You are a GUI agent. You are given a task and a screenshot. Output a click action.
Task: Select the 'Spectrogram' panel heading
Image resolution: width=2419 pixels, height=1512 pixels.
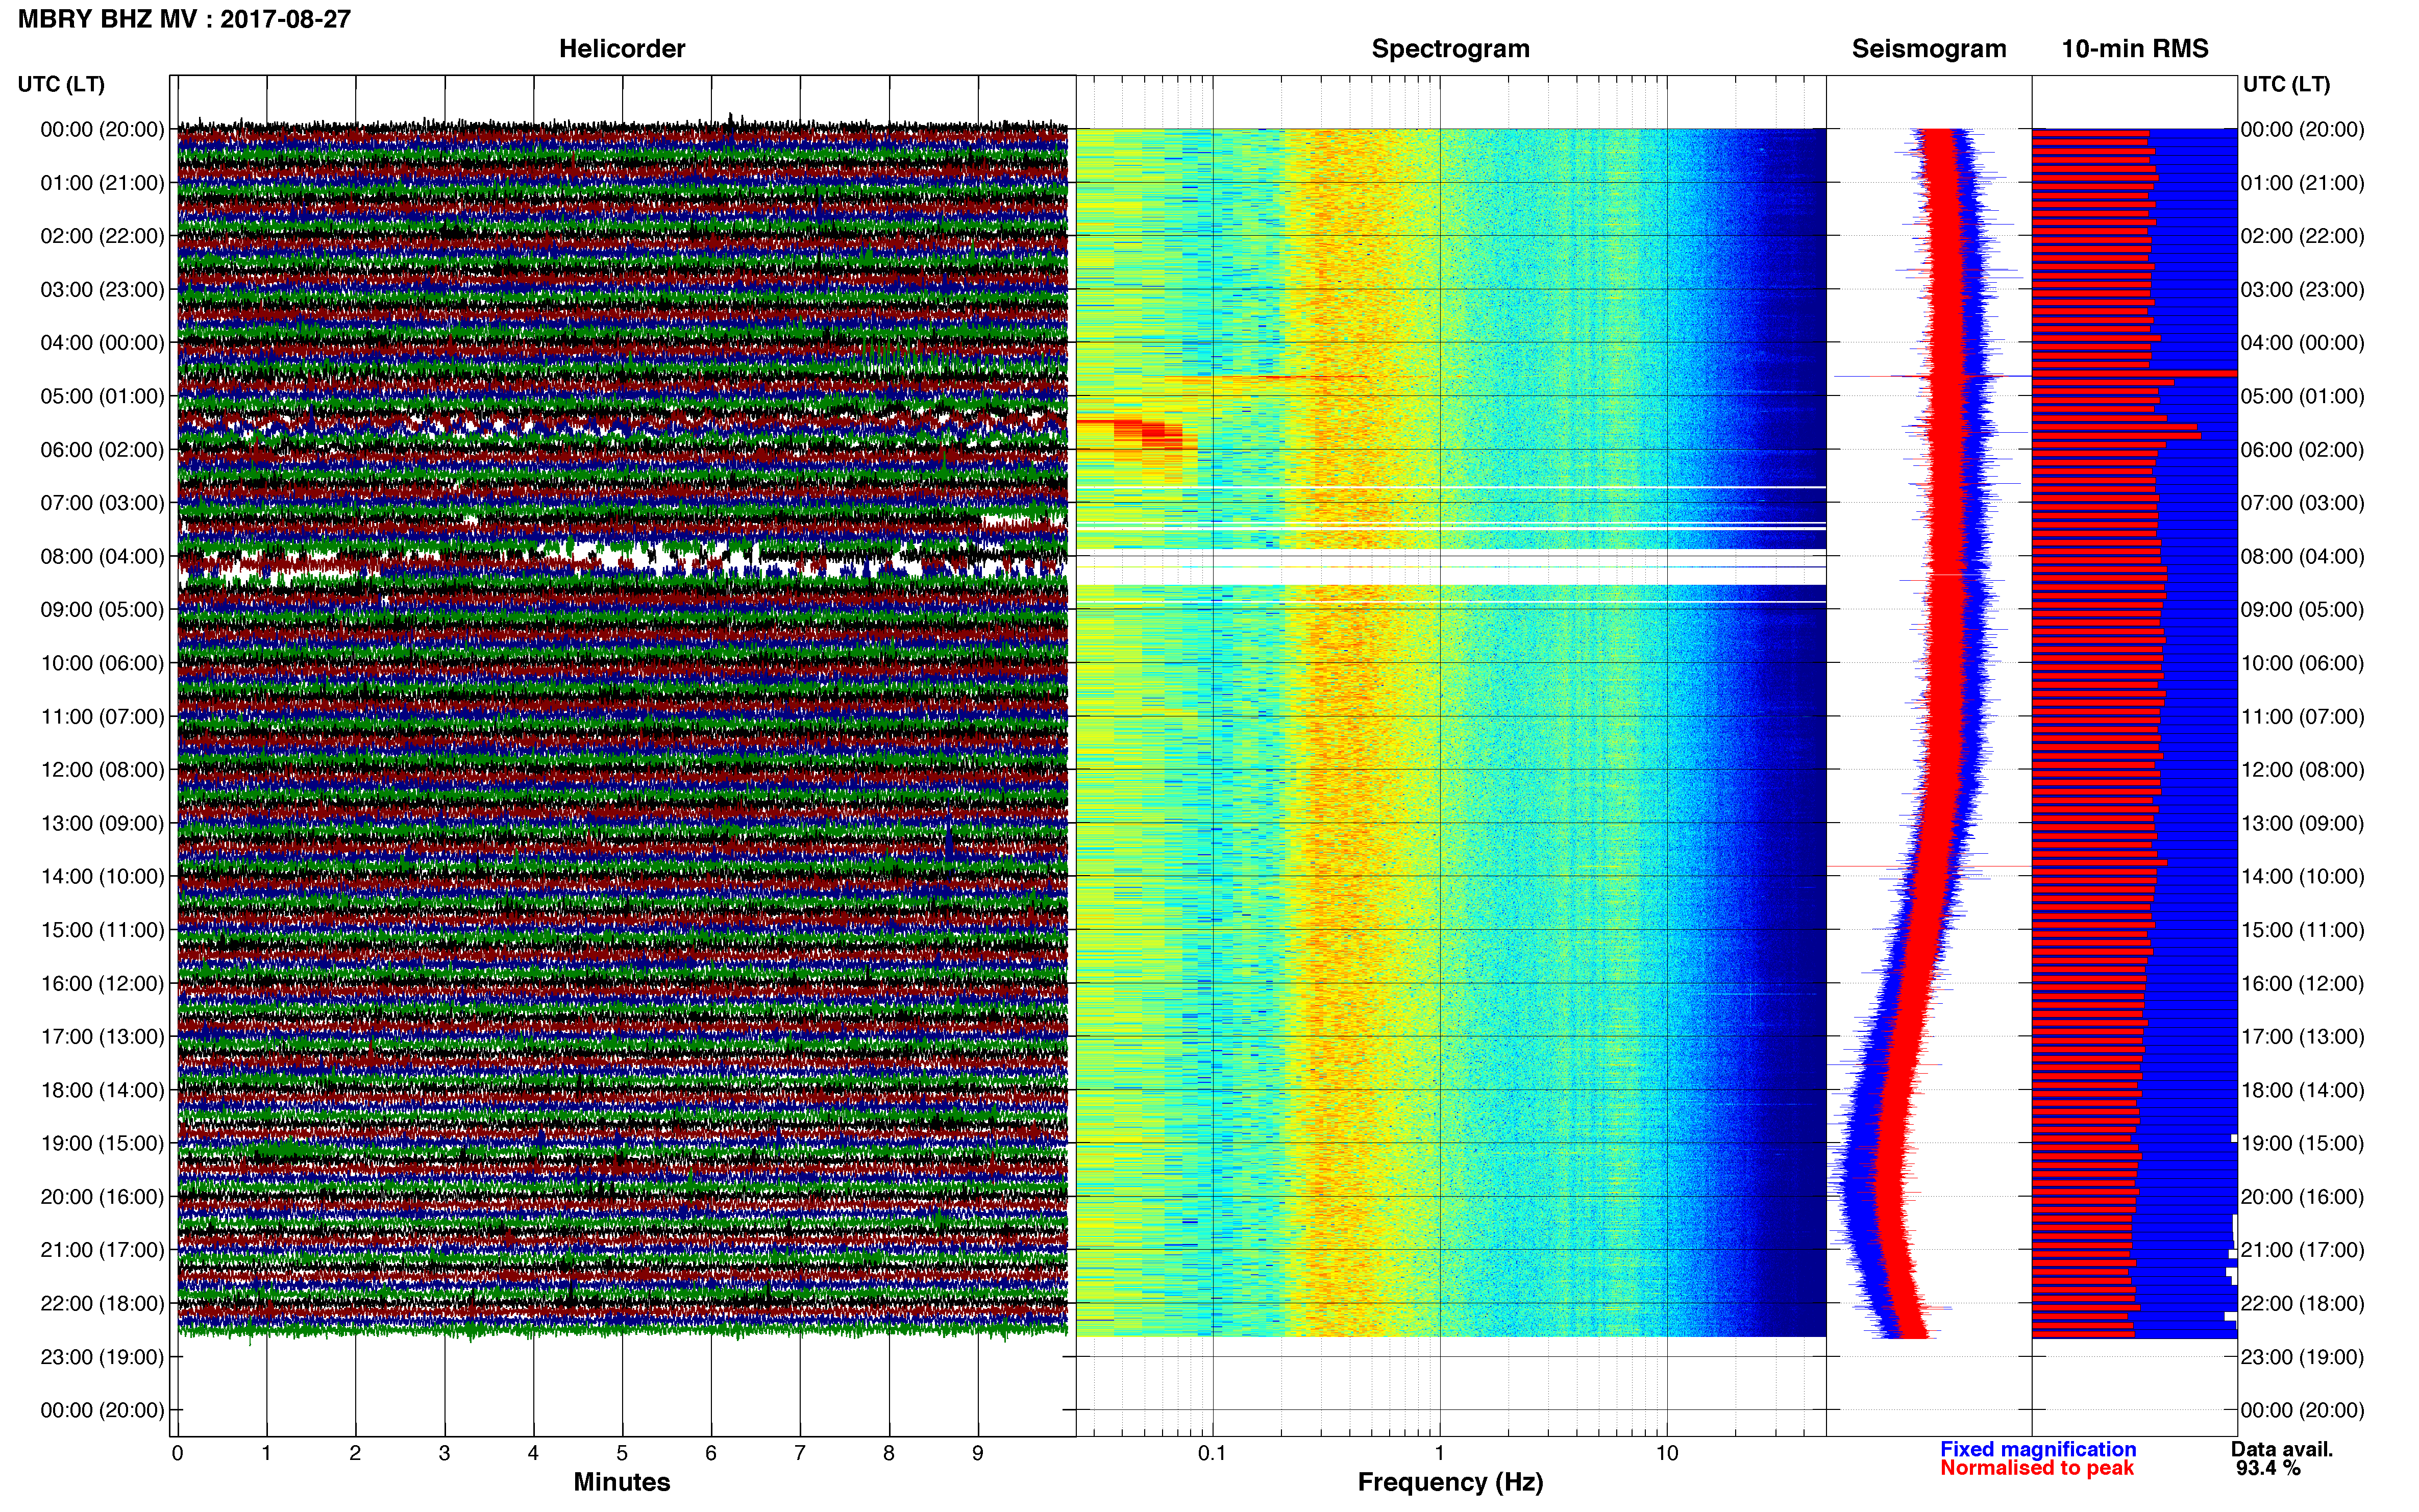(1450, 49)
